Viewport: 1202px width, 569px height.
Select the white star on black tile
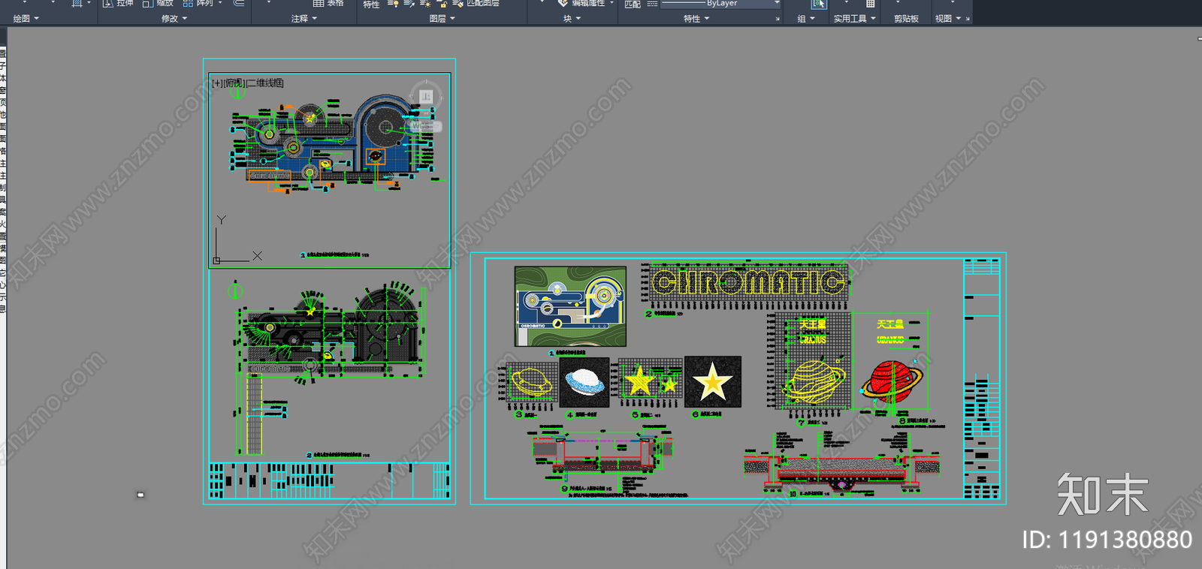click(x=713, y=382)
